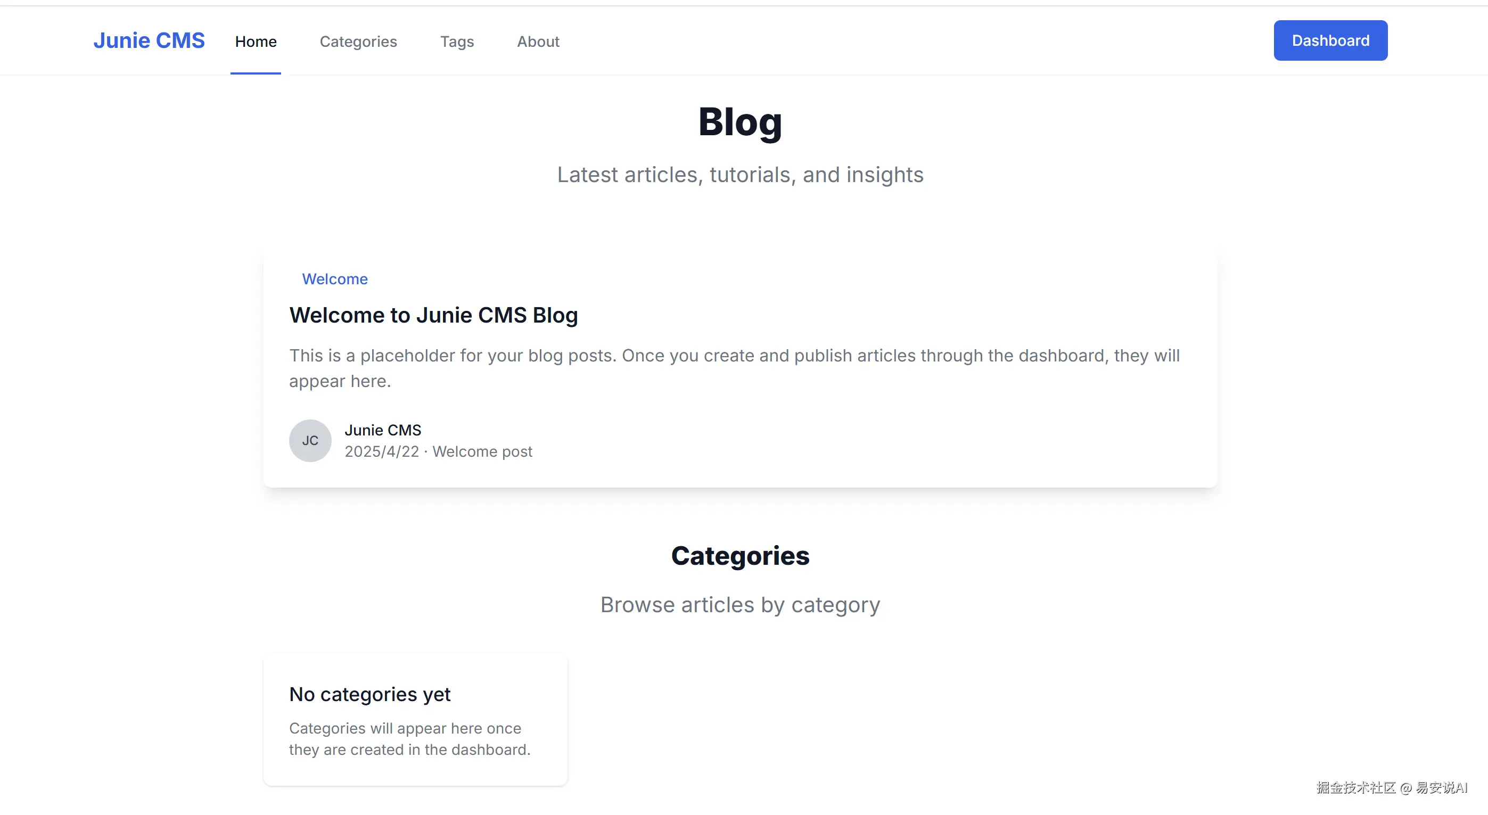Click the Blog page heading
This screenshot has width=1488, height=815.
pos(740,122)
